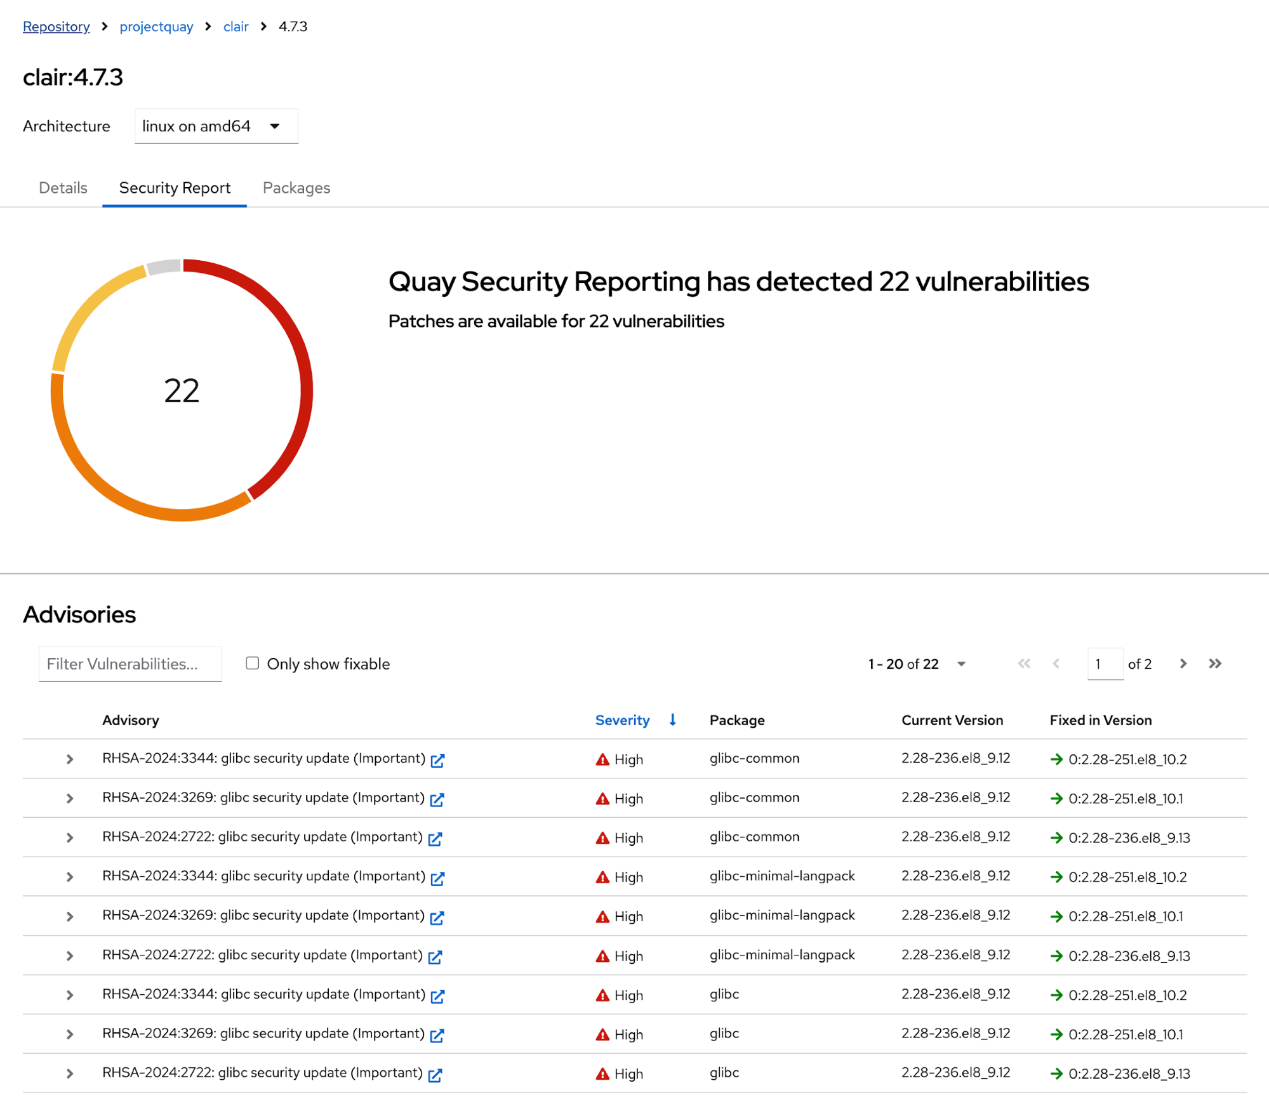Jump to last page of advisories
Viewport: 1269px width, 1104px height.
point(1214,664)
